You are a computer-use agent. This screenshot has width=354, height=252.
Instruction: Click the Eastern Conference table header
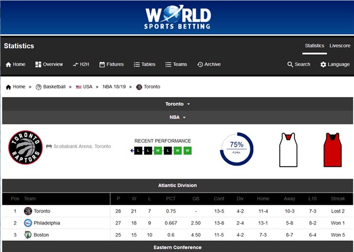tap(178, 247)
